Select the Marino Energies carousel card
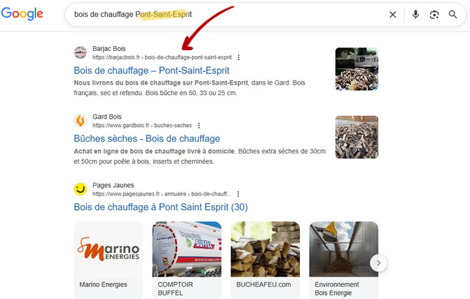The width and height of the screenshot is (470, 299). tap(108, 258)
